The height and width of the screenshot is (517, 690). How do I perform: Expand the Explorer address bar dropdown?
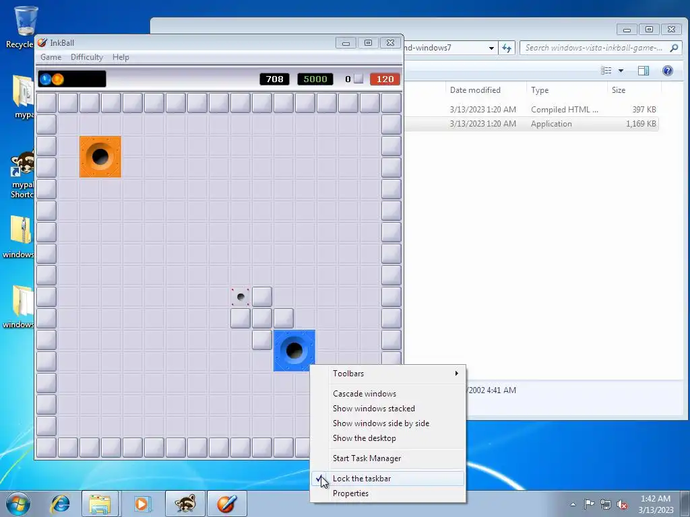coord(491,48)
